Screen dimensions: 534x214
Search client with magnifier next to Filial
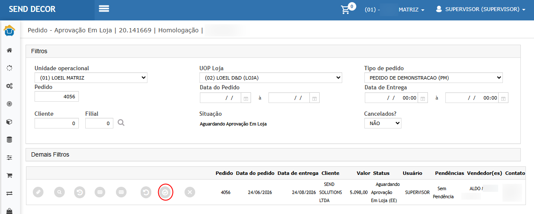pos(121,123)
